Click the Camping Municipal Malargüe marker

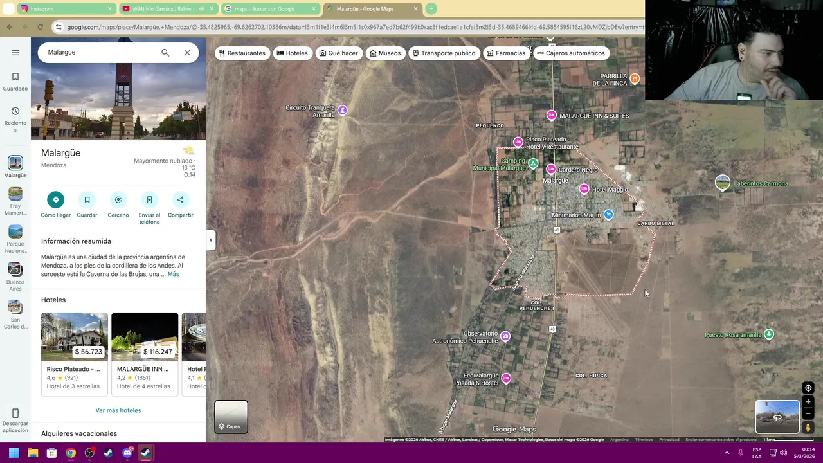click(533, 163)
